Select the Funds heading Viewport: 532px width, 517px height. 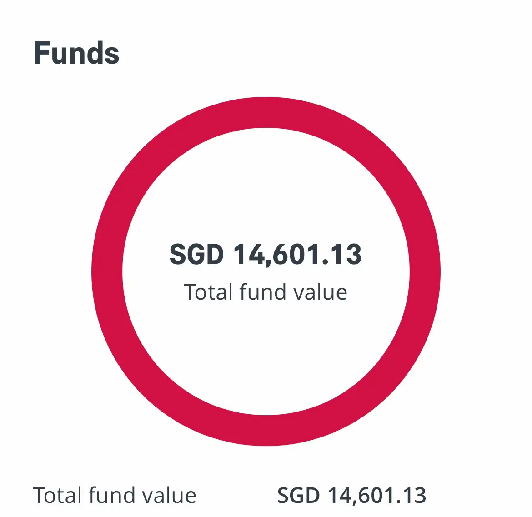click(76, 53)
